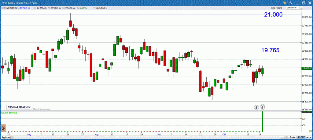313x140 pixels.
Task: Click the Dati di fine giornata note
Action: [42, 109]
